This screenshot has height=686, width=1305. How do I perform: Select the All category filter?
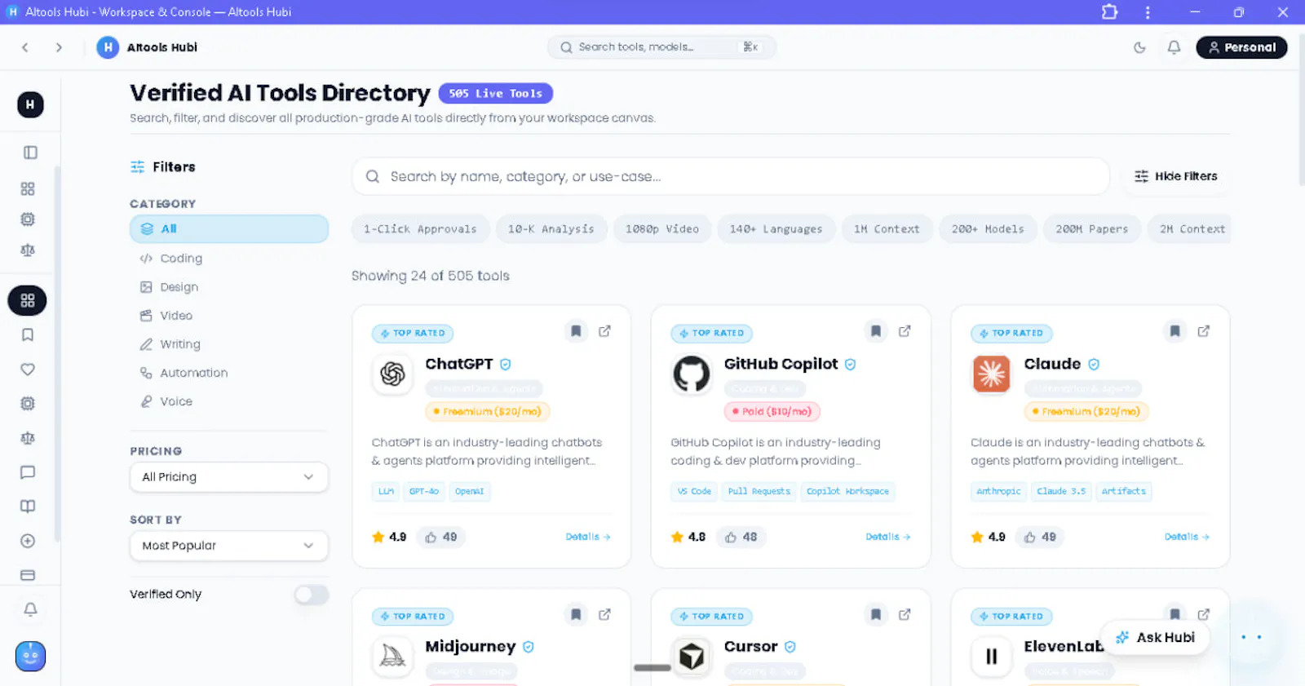[229, 229]
